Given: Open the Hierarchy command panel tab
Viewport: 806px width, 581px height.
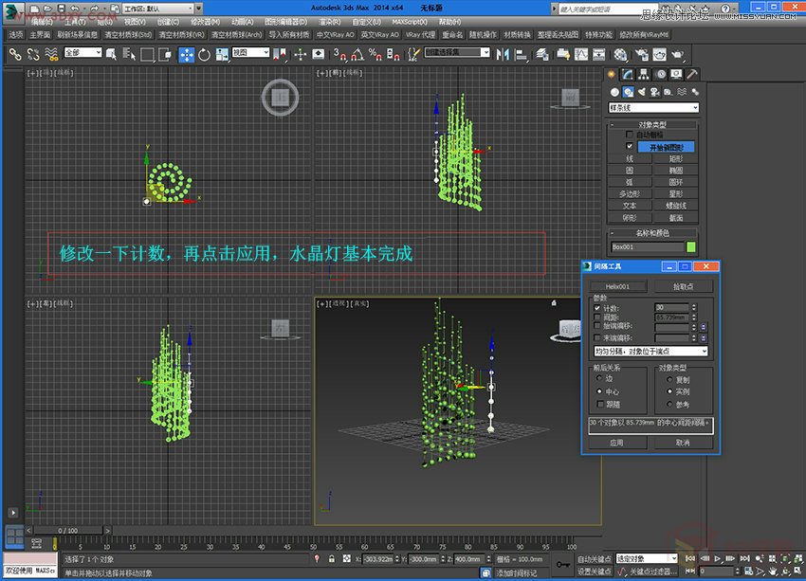Looking at the screenshot, I should (644, 75).
